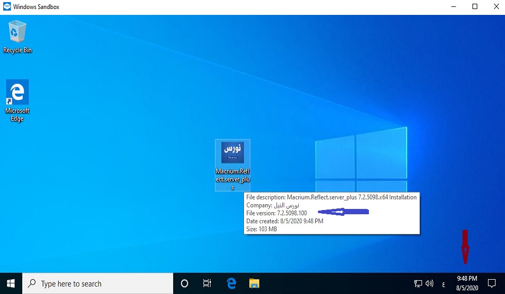Click the Windows Sandbox title bar icon

click(7, 7)
